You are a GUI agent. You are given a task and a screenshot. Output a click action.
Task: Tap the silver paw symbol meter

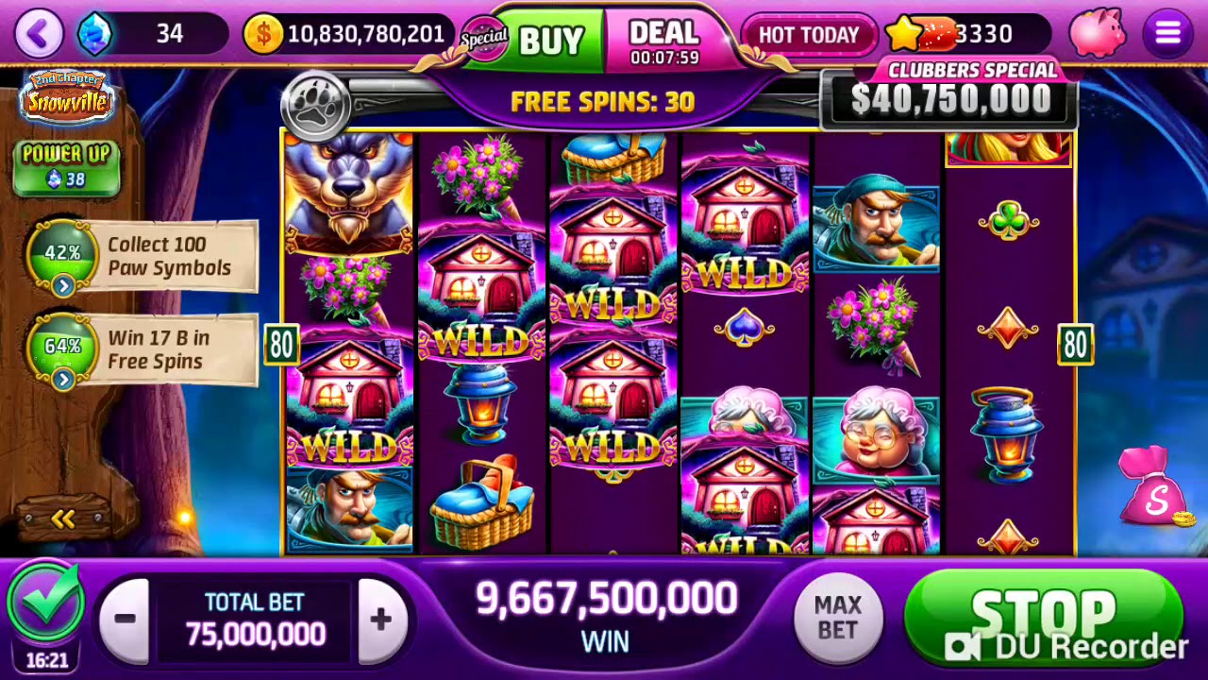coord(316,103)
